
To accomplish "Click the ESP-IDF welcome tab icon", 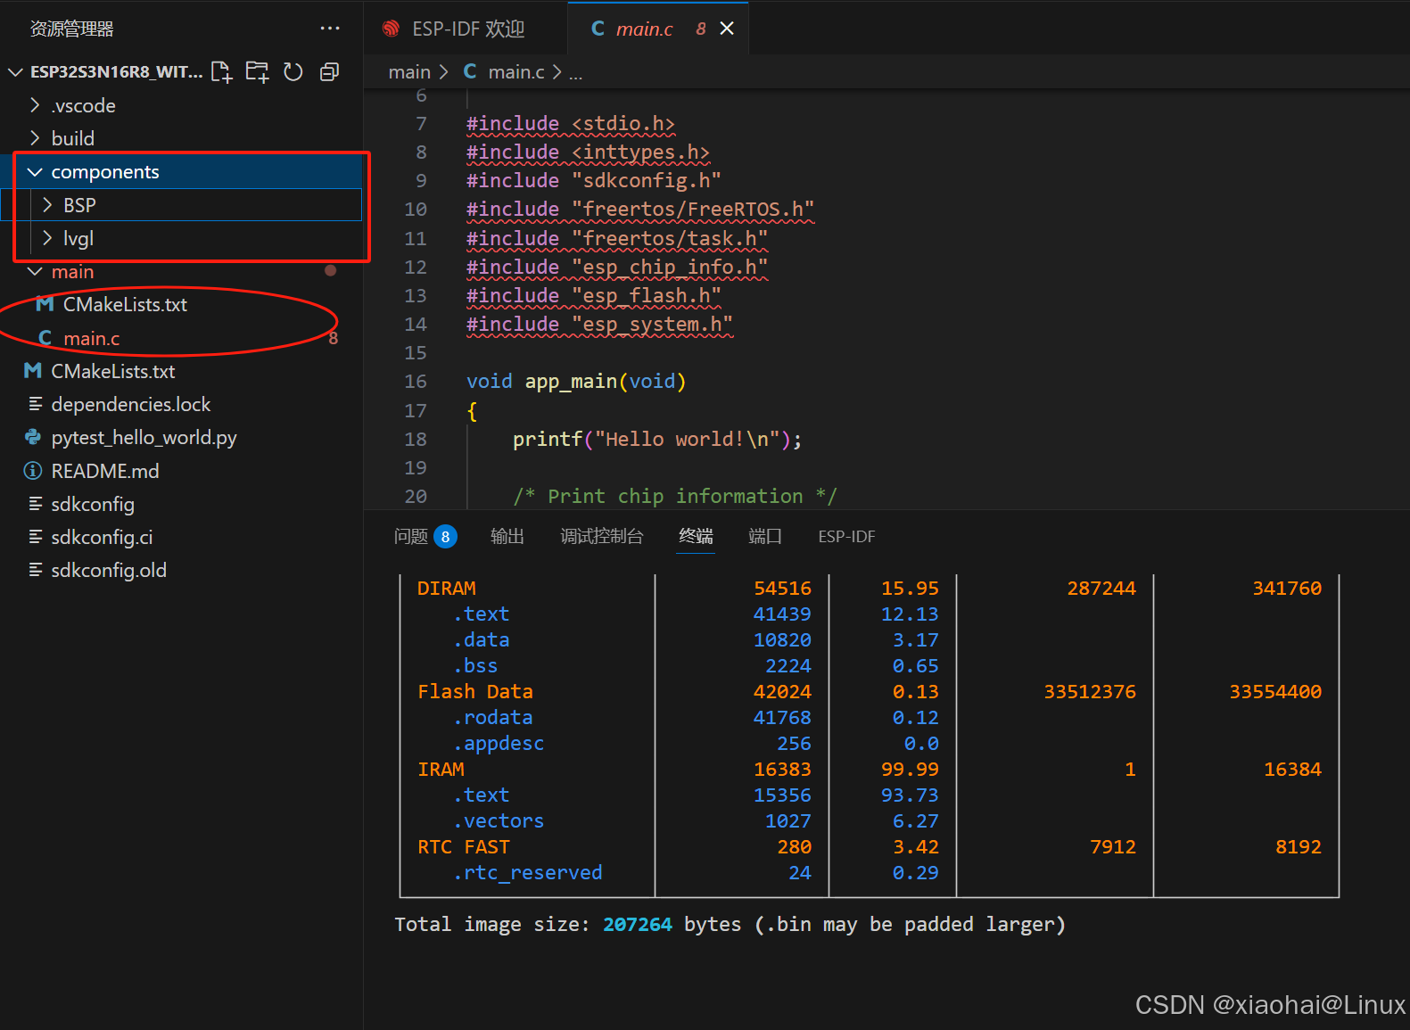I will [391, 29].
